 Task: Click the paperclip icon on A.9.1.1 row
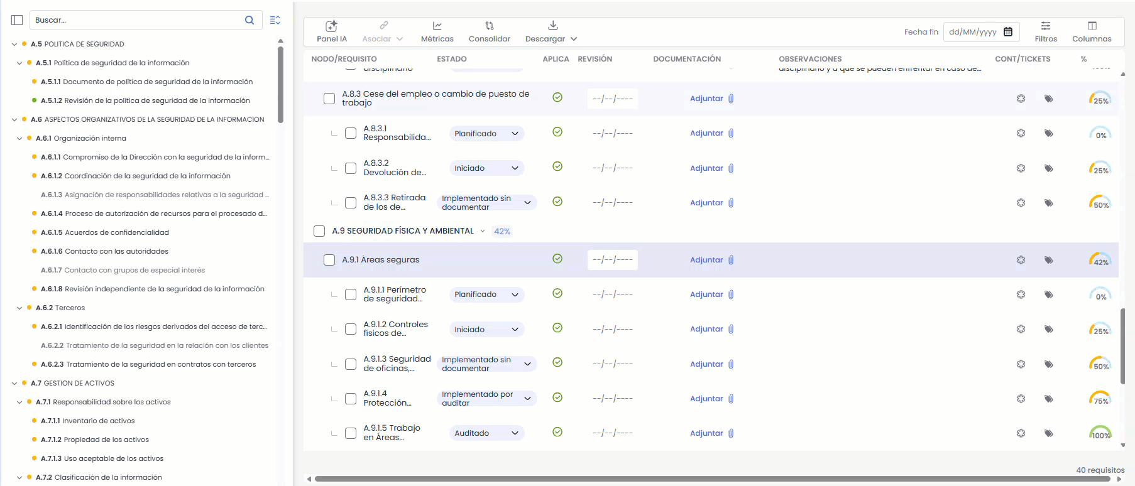pyautogui.click(x=731, y=294)
